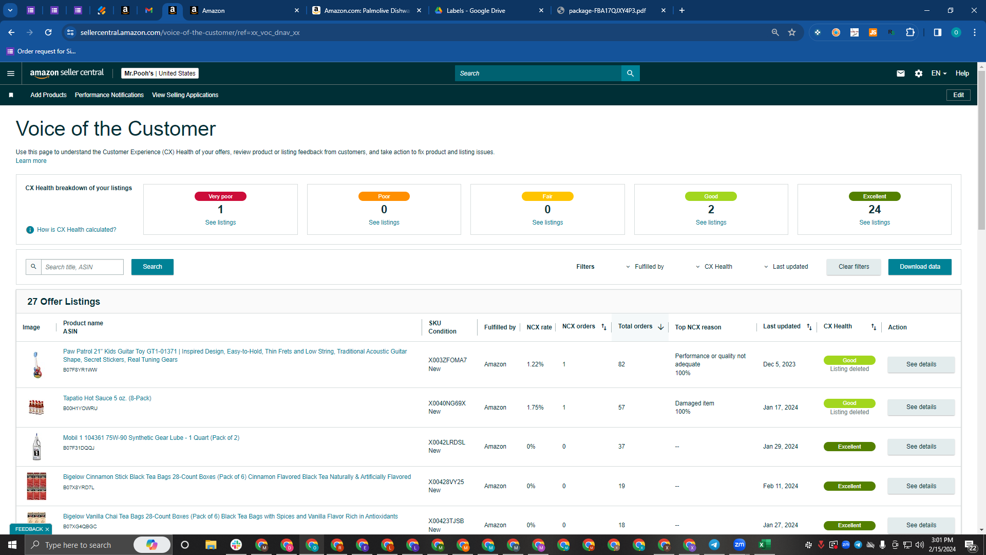Click the Edit button in the nav bar

pyautogui.click(x=958, y=95)
